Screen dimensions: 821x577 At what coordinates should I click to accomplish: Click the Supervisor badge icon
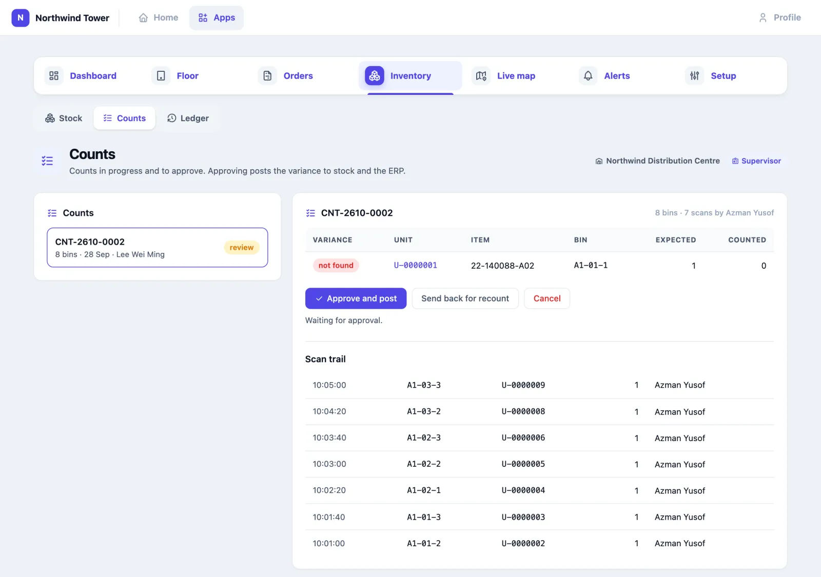pos(735,161)
